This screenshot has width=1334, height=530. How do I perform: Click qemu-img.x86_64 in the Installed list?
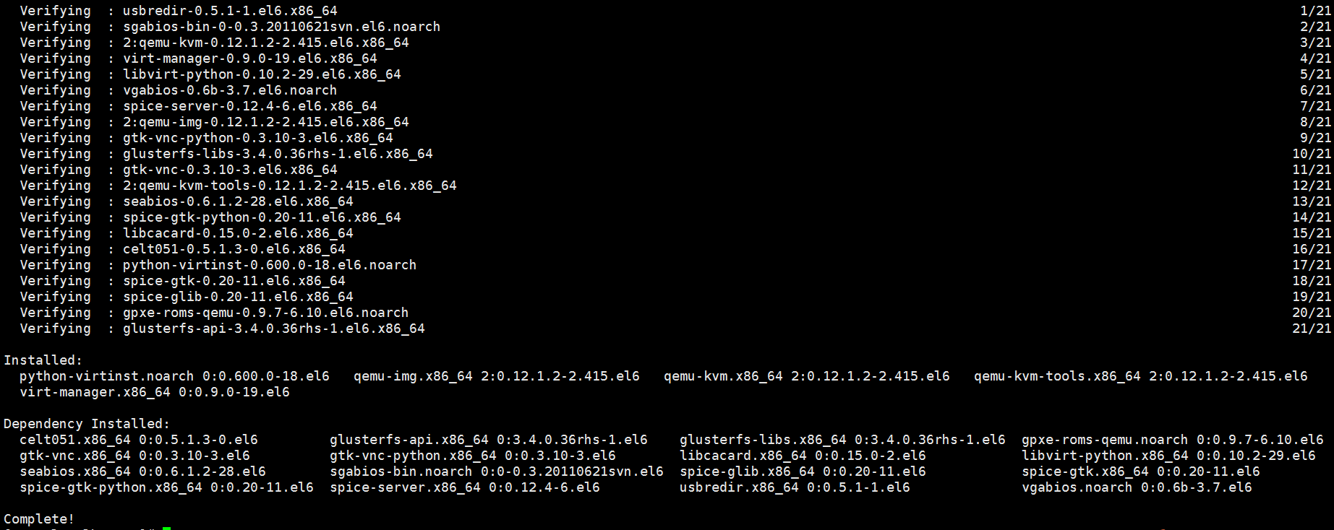click(413, 376)
